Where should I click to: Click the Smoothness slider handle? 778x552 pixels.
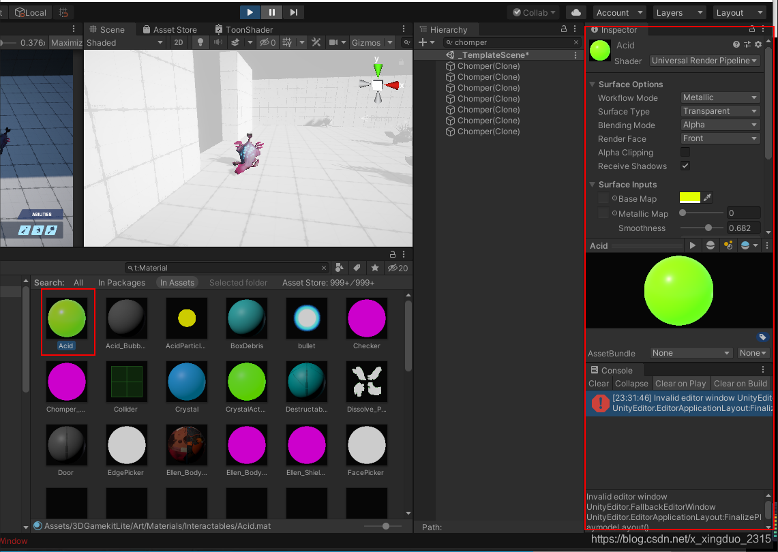point(708,228)
